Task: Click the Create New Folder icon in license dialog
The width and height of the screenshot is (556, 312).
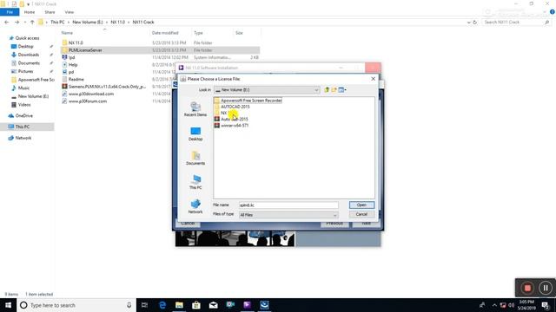Action: point(334,90)
